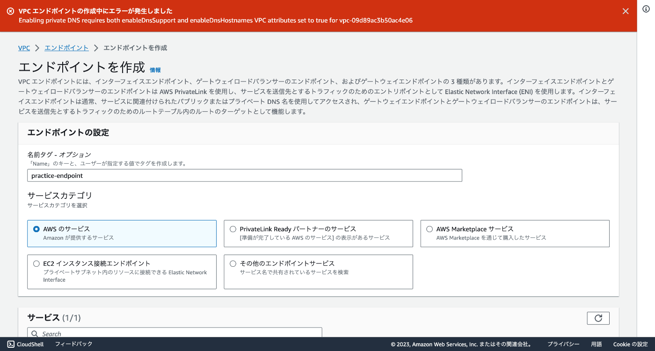Click the サービス (1/1) heading

point(54,318)
